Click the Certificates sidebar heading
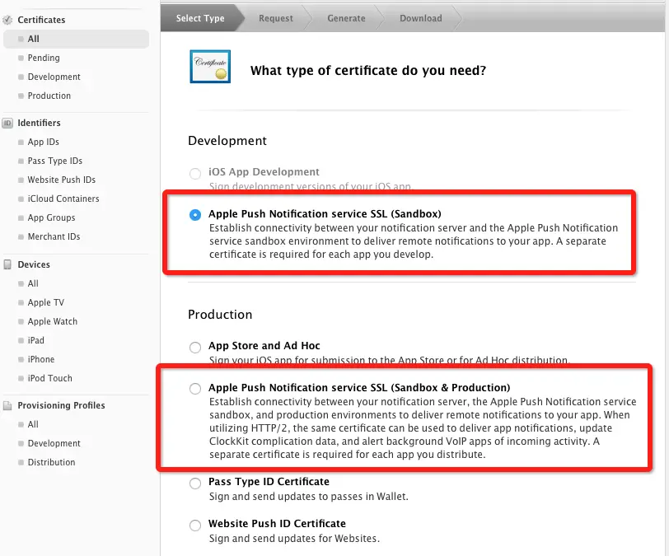 (41, 20)
